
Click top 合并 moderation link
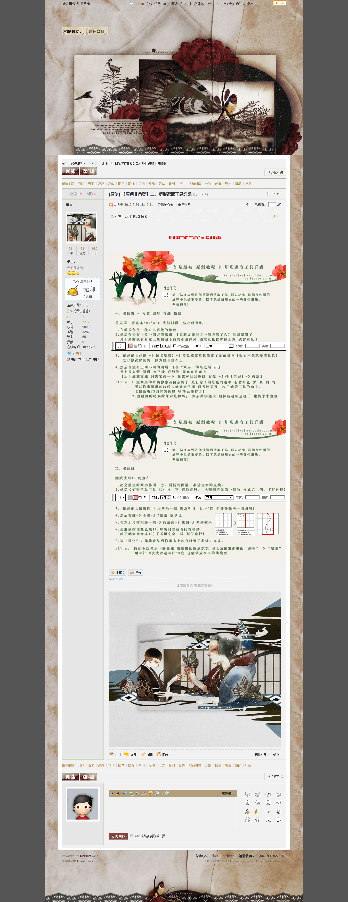(182, 184)
